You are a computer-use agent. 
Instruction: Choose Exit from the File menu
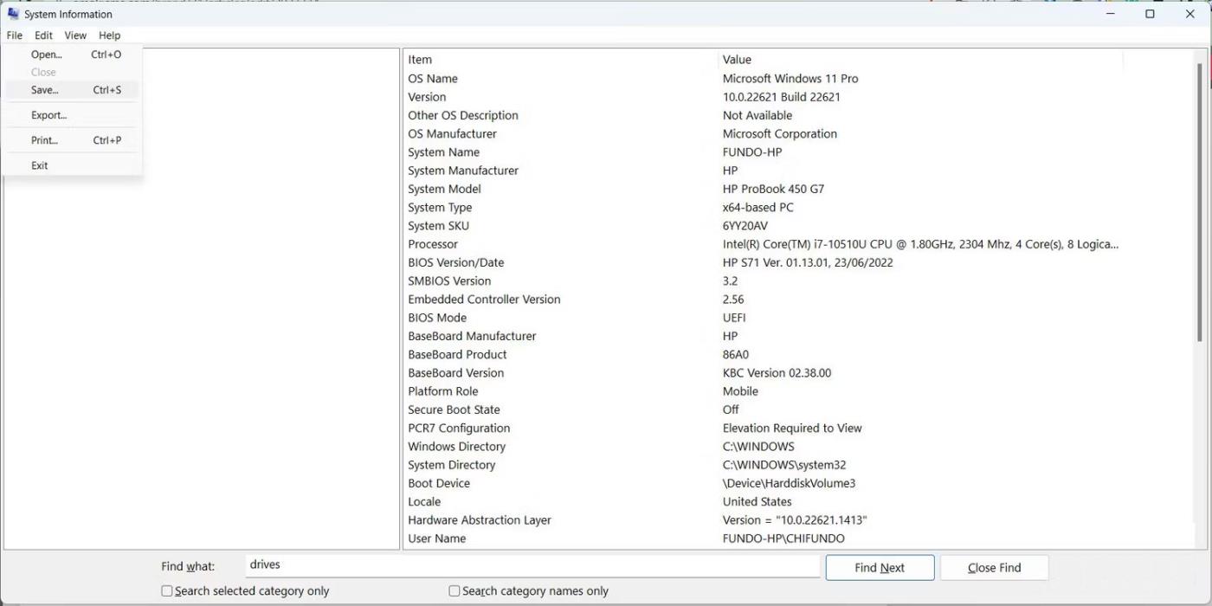(72, 165)
